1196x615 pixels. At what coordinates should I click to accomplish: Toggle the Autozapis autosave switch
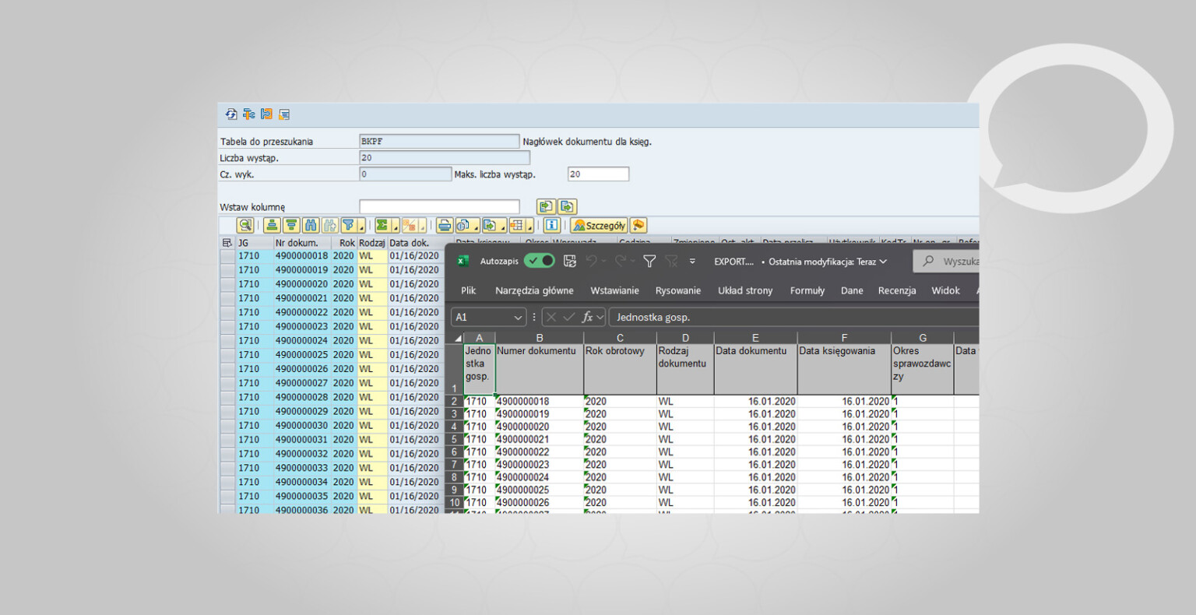coord(539,262)
